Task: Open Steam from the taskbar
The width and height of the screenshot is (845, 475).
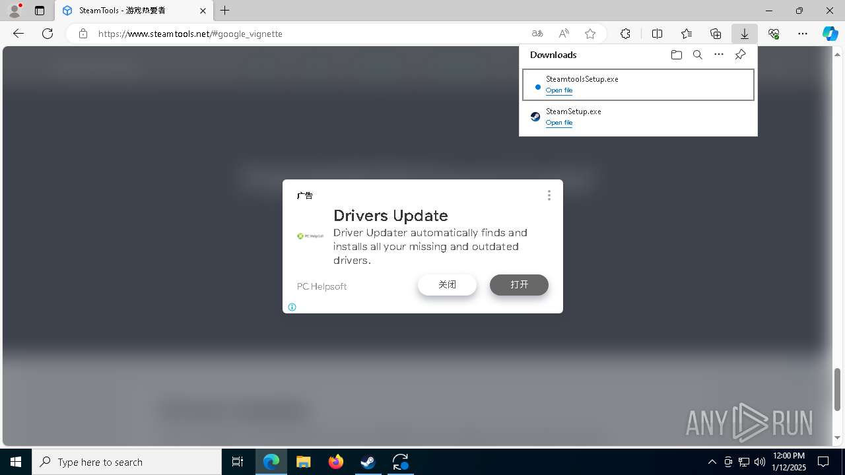Action: (368, 462)
